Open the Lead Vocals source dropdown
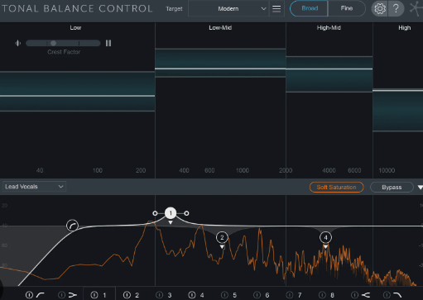Viewport: 423px width, 300px height. (x=34, y=187)
